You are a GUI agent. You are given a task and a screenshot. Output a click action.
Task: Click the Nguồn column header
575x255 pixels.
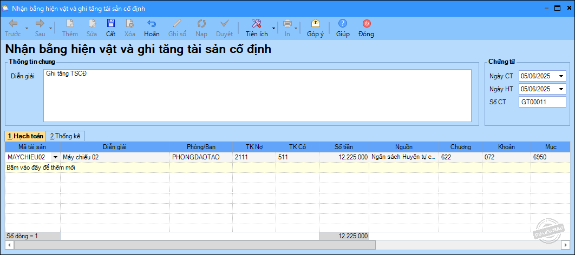click(x=404, y=147)
